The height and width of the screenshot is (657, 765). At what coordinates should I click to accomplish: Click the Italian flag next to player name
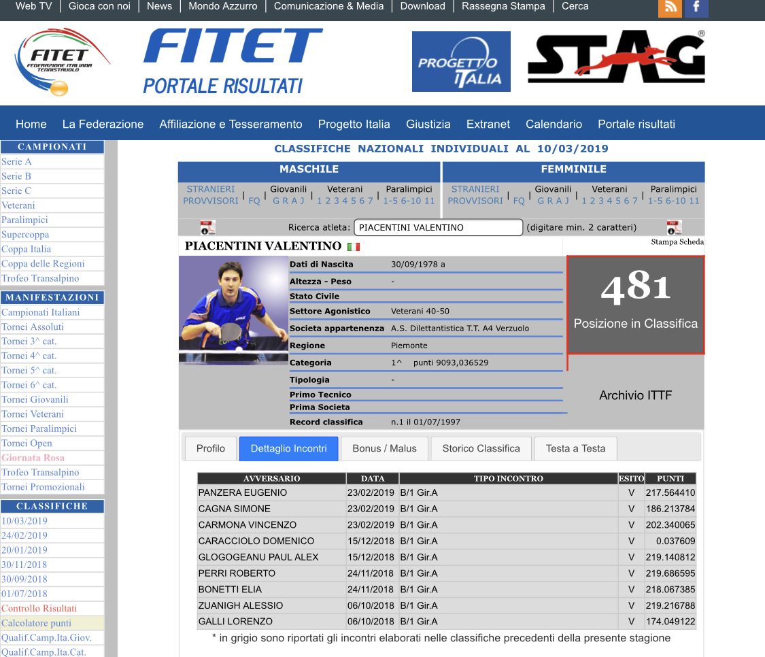tap(354, 247)
